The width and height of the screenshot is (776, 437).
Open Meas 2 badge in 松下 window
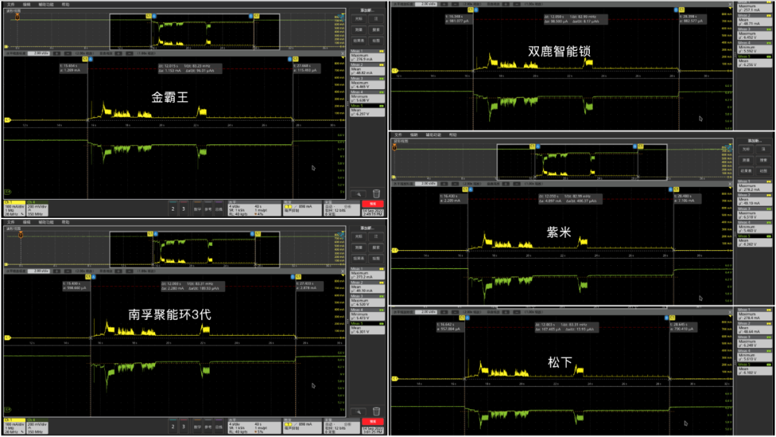tap(754, 328)
